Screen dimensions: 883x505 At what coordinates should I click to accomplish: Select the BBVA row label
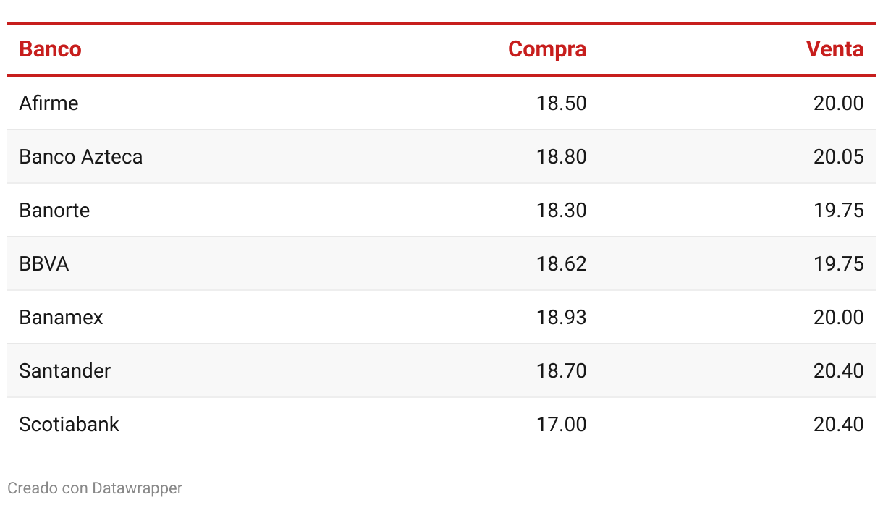44,263
